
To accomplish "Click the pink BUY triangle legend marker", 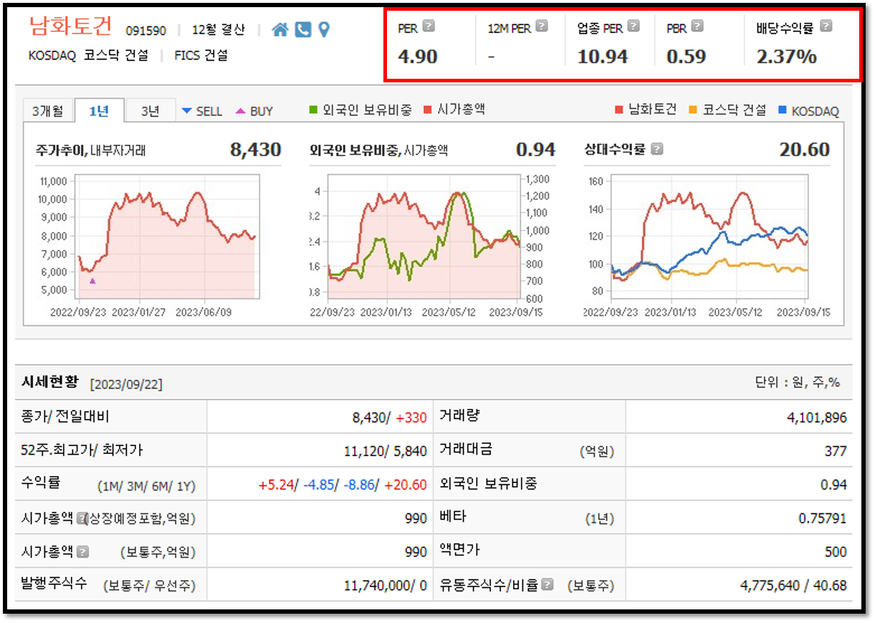I will coord(241,111).
